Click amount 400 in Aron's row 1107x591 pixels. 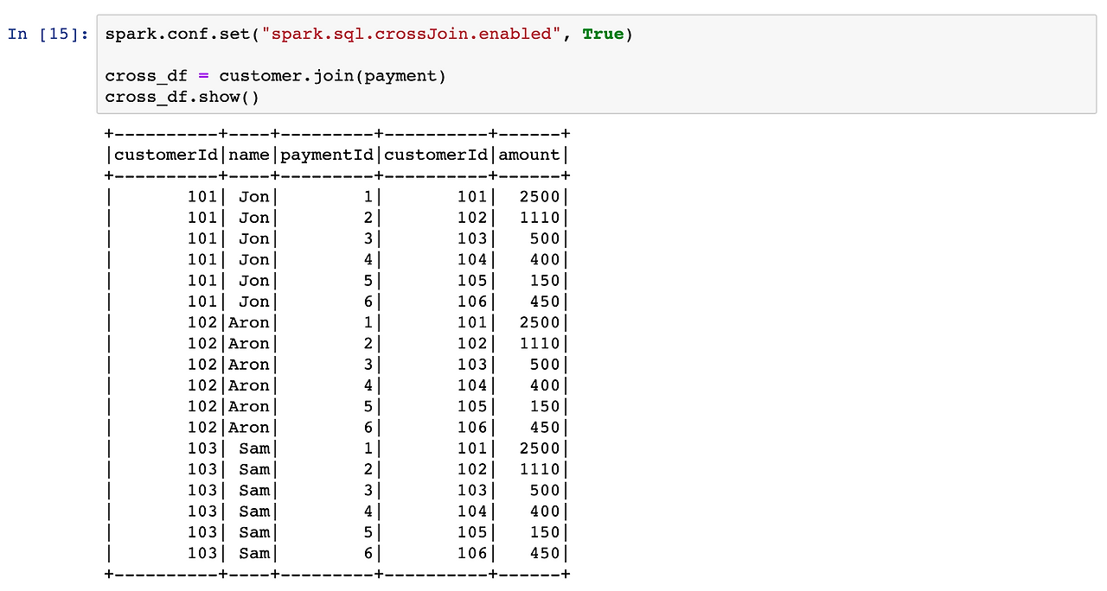point(546,385)
